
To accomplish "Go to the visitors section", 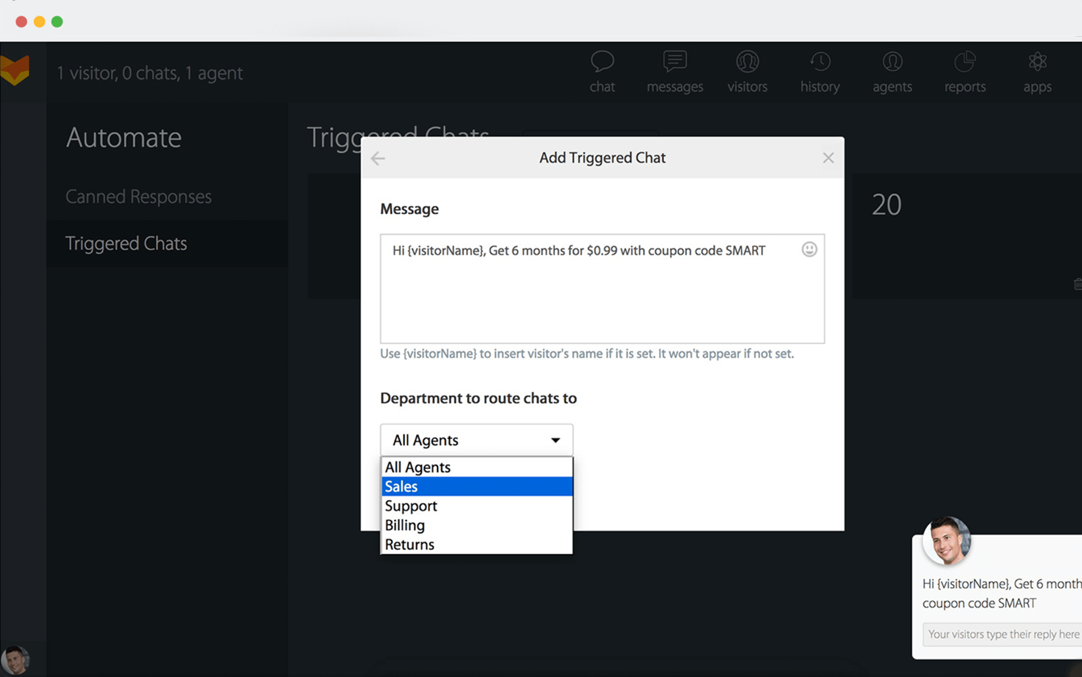I will 747,72.
